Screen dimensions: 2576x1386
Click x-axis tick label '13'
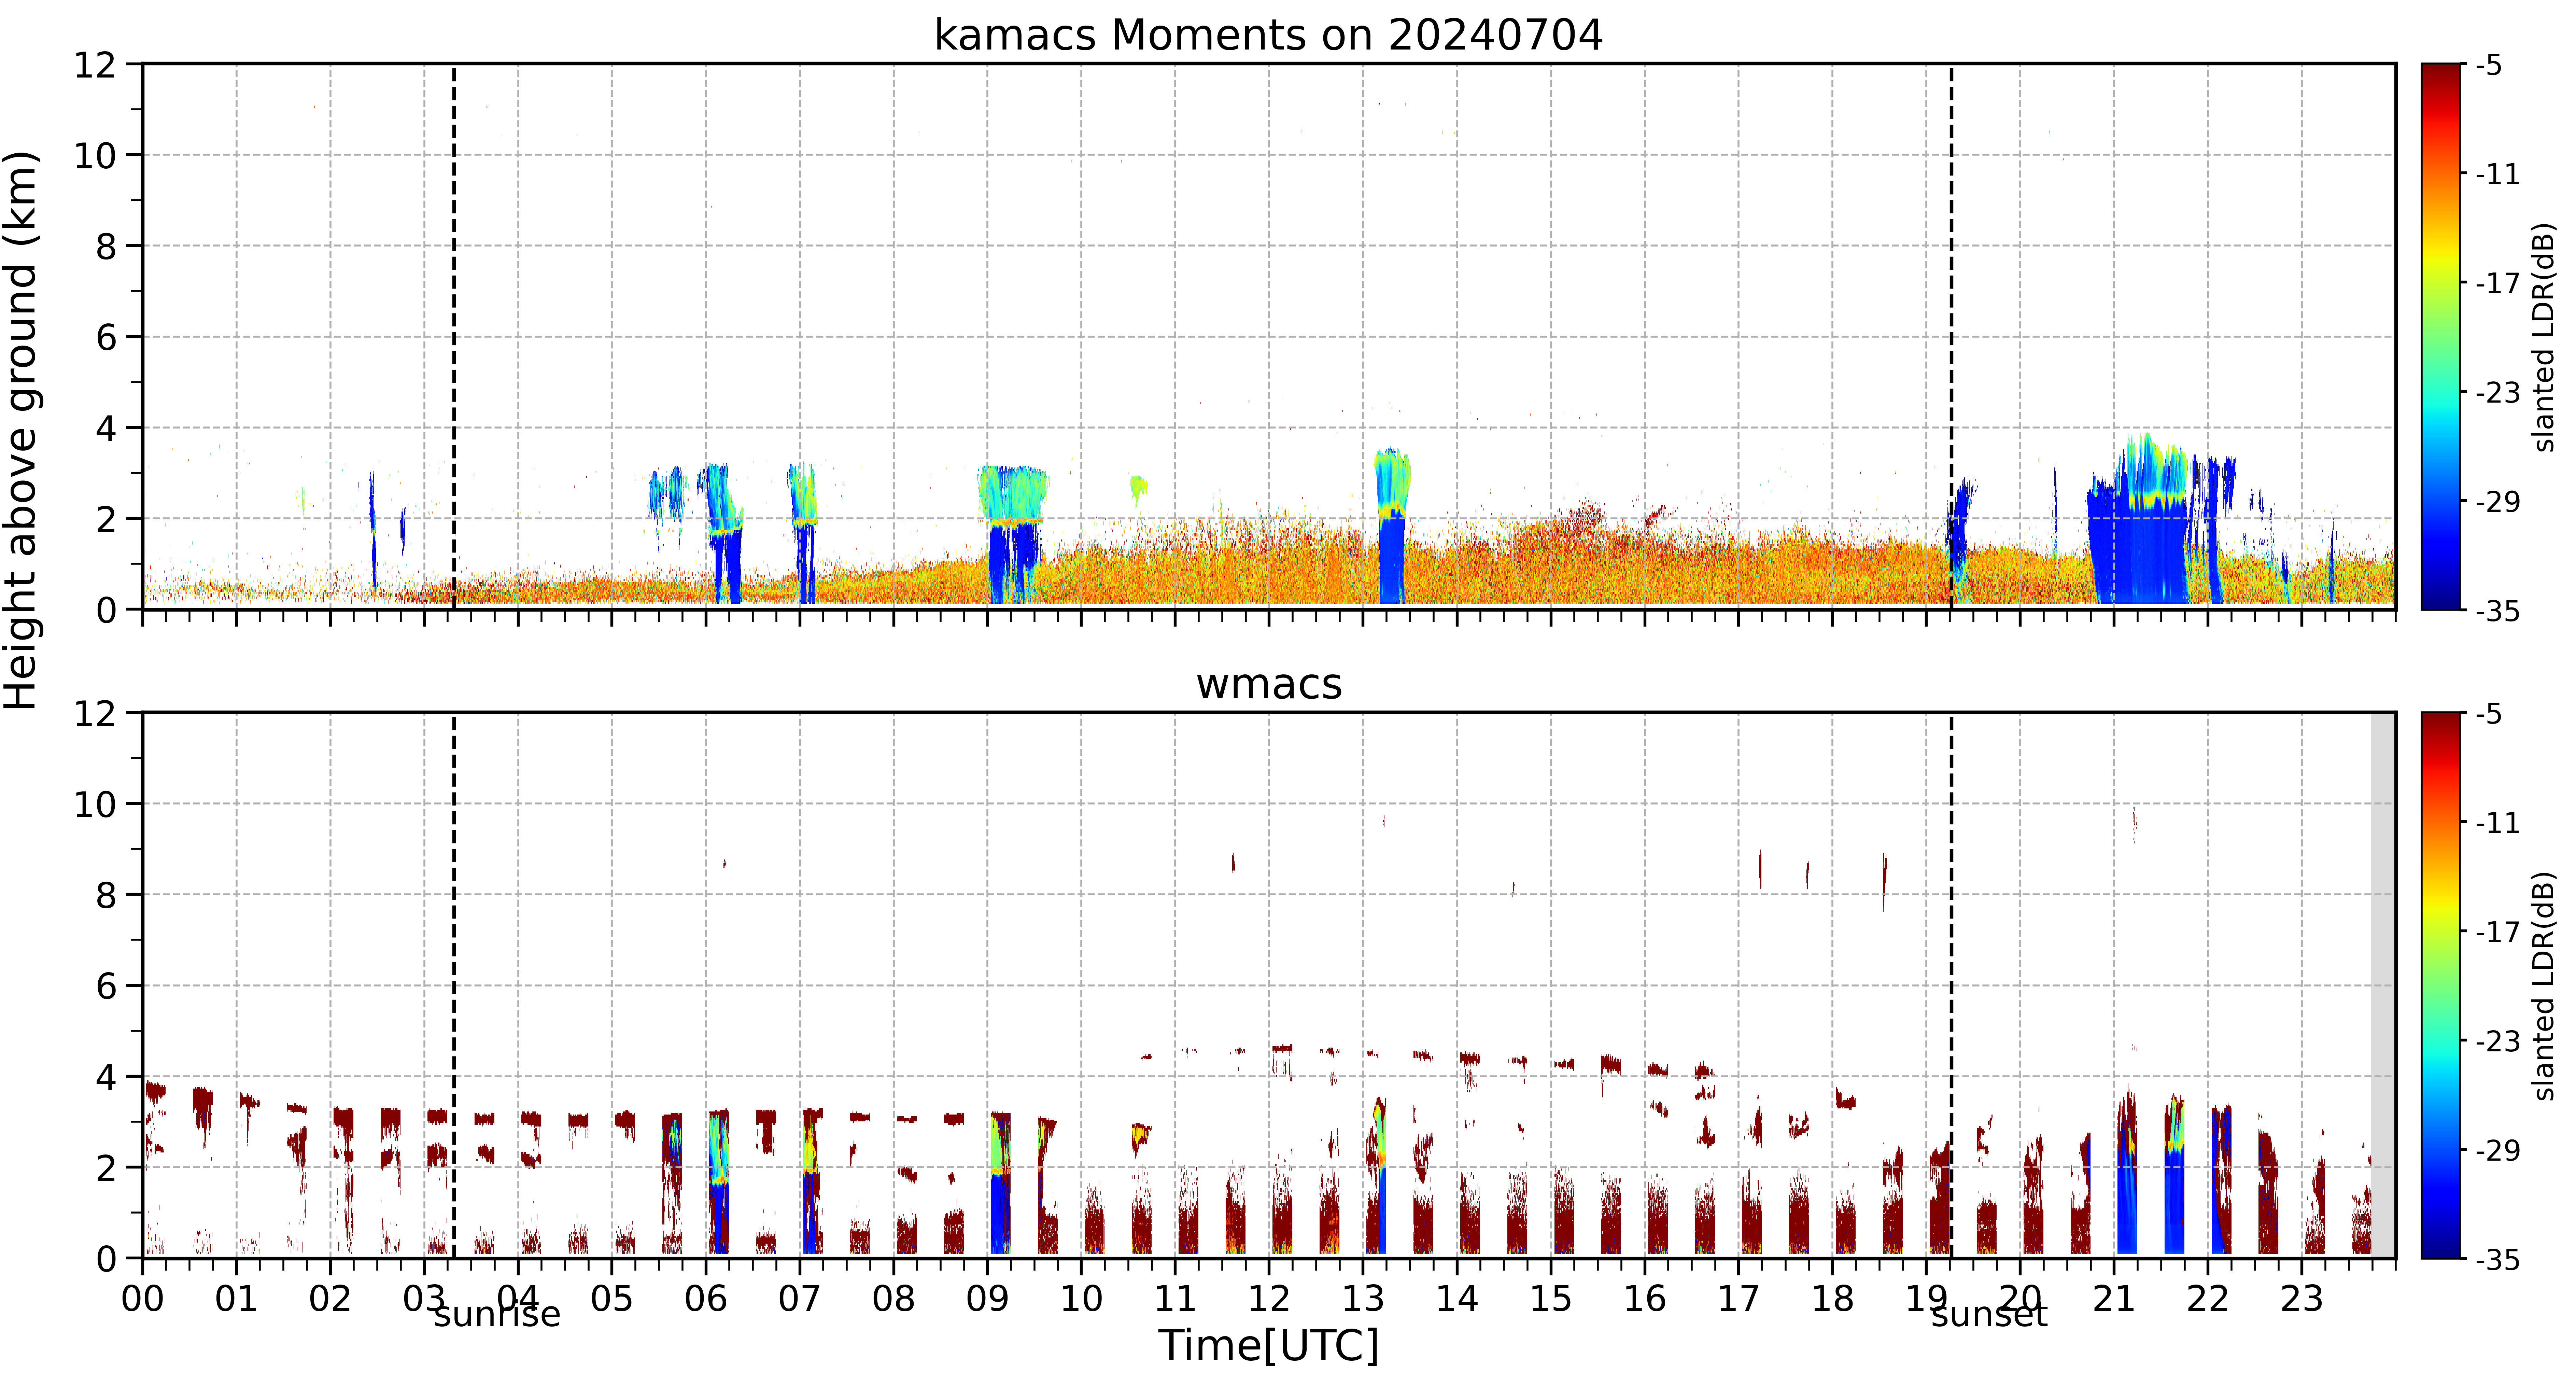[1363, 1299]
